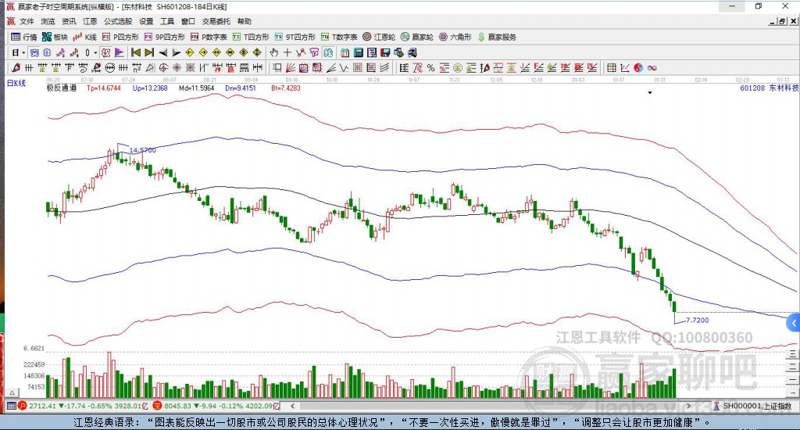
Task: Open the 9P四方形 tool
Action: coord(164,37)
